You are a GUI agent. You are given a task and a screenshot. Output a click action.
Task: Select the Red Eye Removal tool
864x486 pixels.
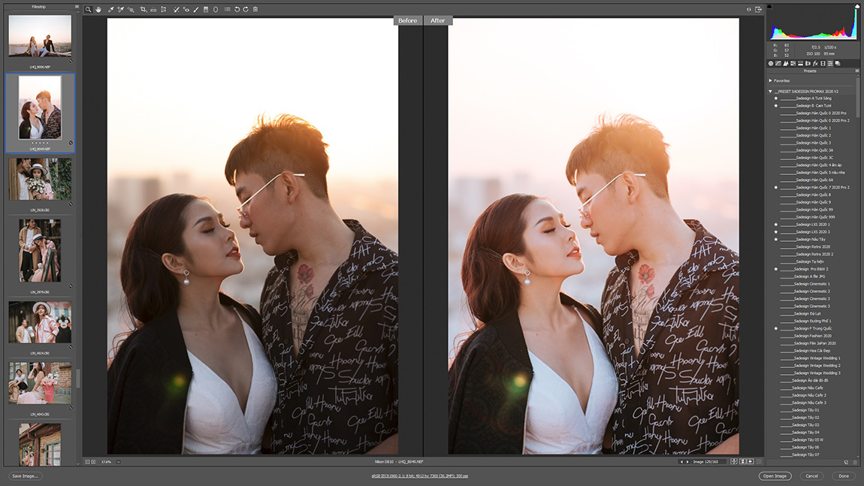tap(186, 10)
